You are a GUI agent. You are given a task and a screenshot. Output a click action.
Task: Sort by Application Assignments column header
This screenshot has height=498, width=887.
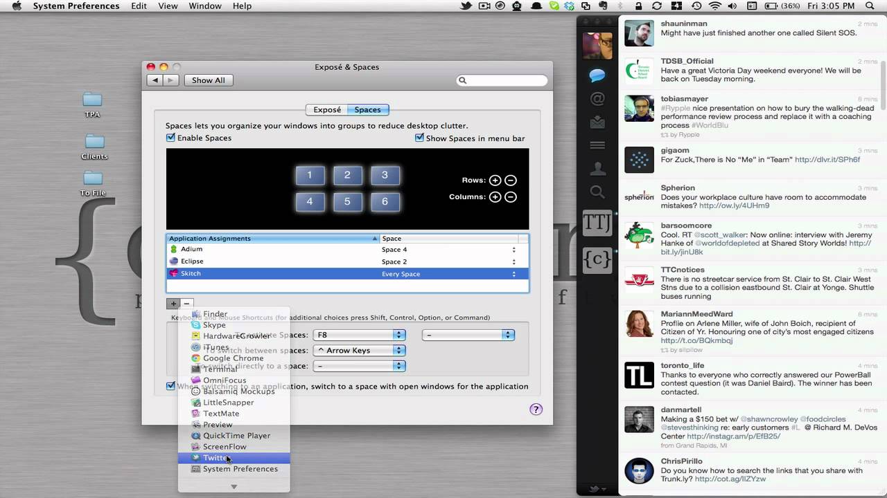click(x=273, y=238)
